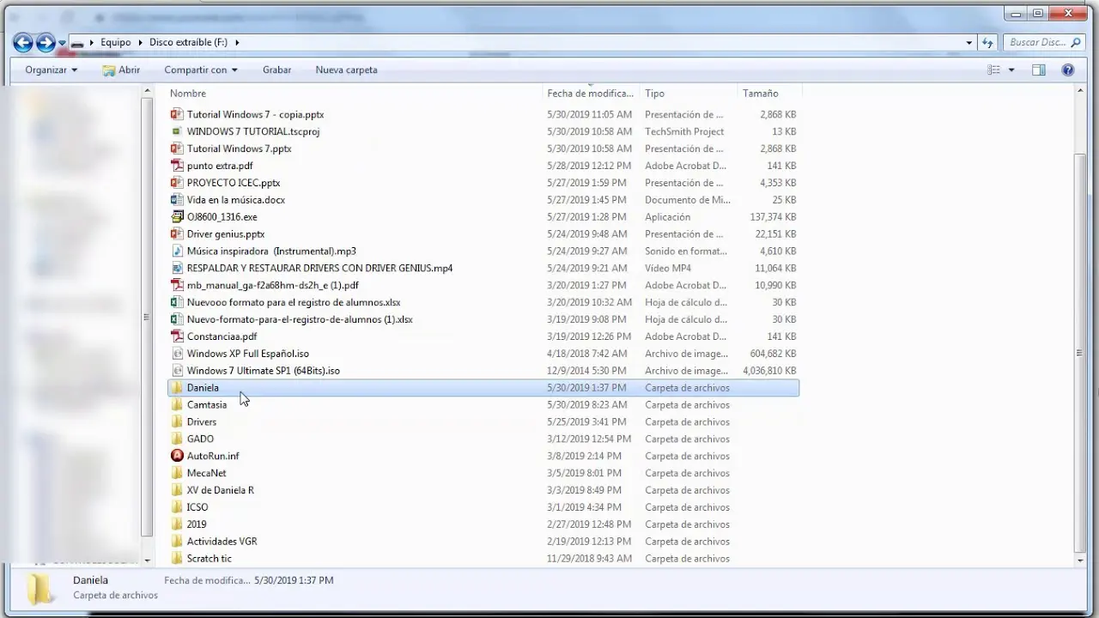Select Vida en la música.docx Word icon
The width and height of the screenshot is (1099, 618).
[x=177, y=200]
